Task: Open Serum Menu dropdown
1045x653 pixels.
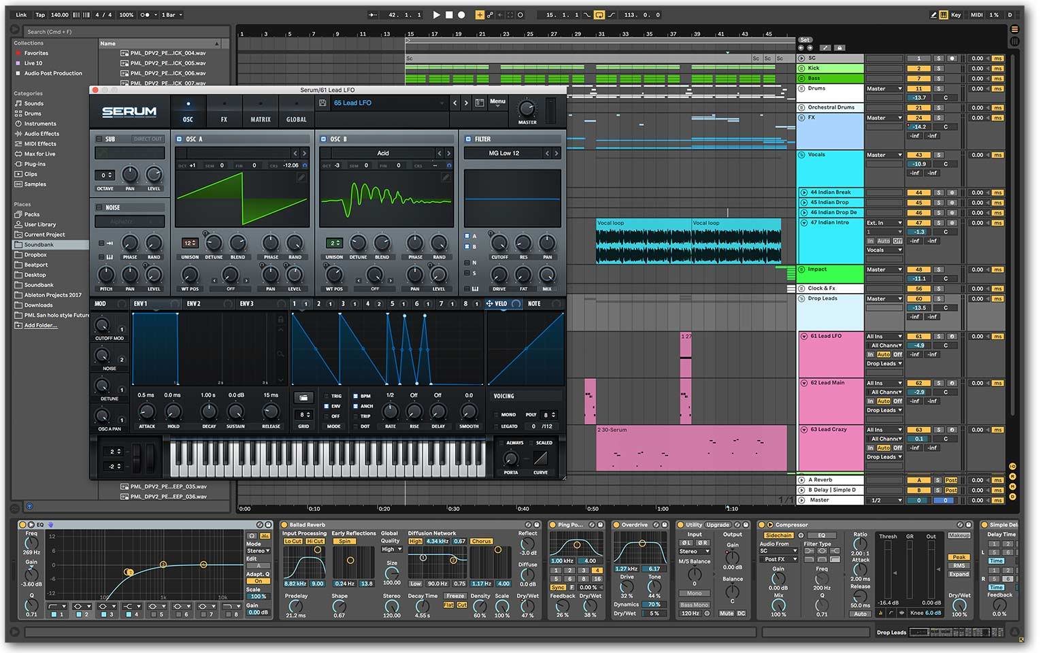Action: click(498, 102)
